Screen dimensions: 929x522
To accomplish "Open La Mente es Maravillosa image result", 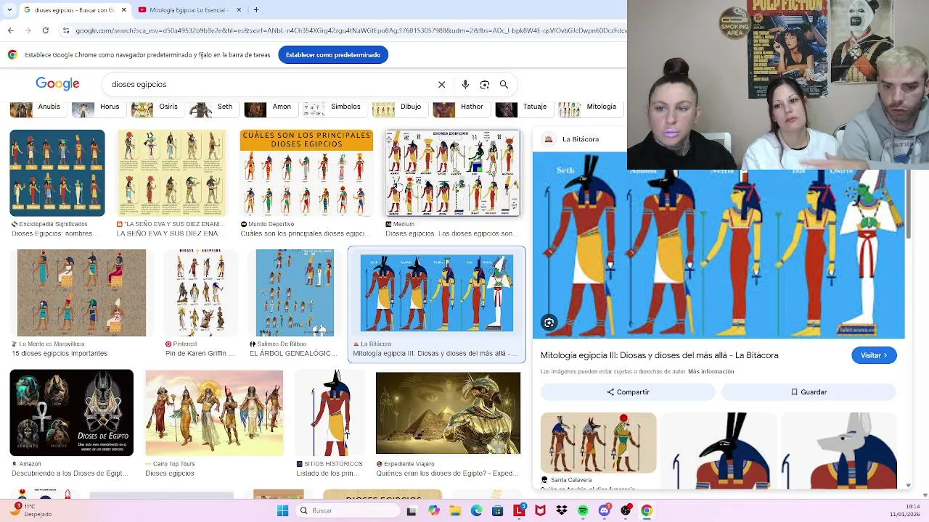I will point(81,293).
